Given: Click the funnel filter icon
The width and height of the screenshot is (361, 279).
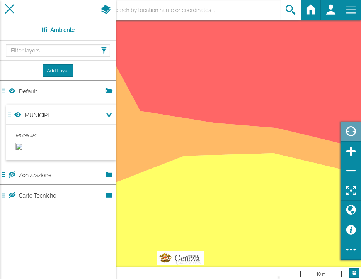Looking at the screenshot, I should point(104,50).
